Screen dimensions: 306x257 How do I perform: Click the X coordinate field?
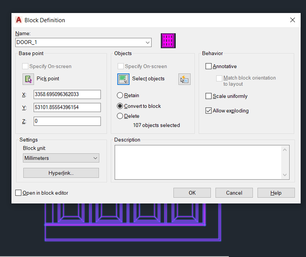[x=67, y=94]
